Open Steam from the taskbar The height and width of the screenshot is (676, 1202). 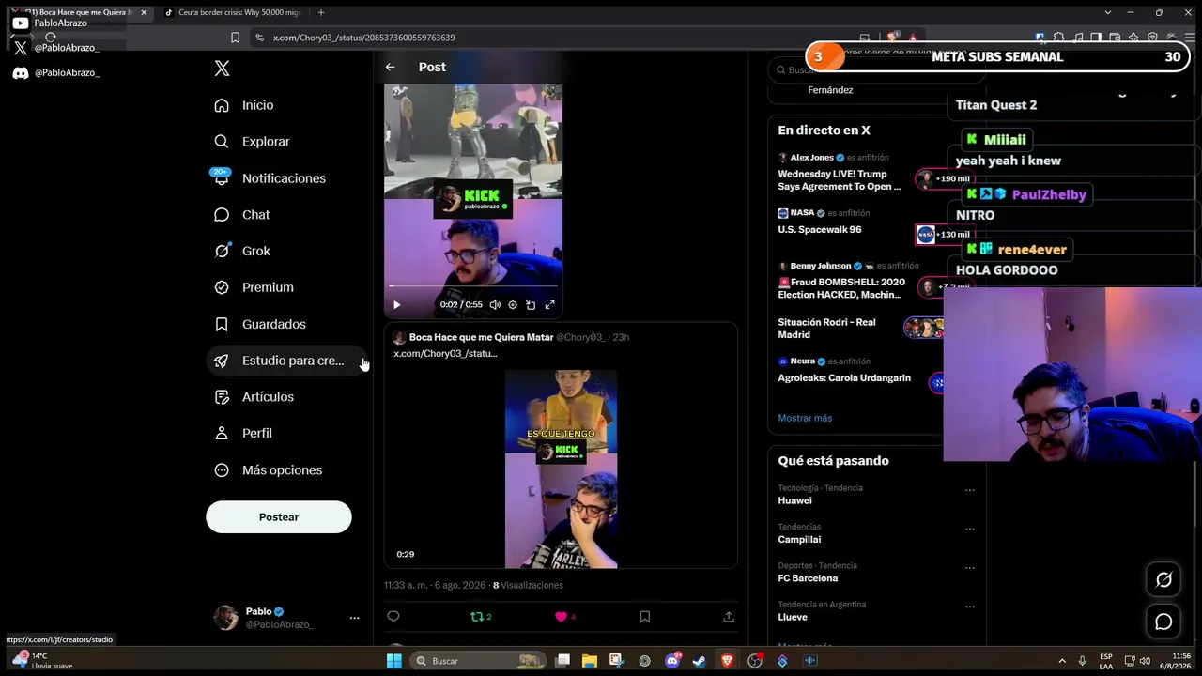pos(700,661)
